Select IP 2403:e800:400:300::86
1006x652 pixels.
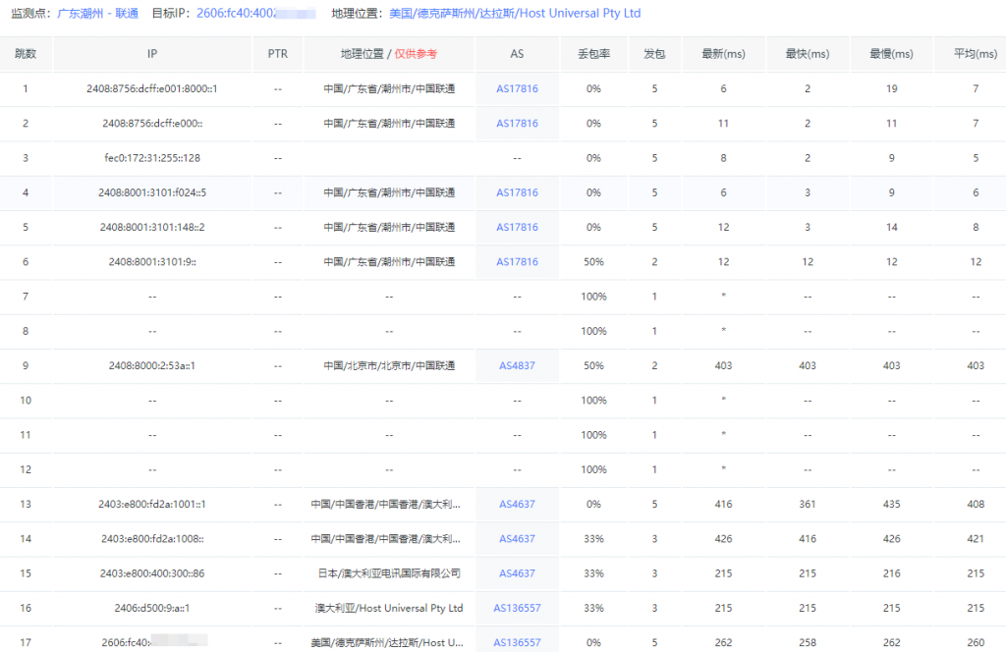[152, 573]
